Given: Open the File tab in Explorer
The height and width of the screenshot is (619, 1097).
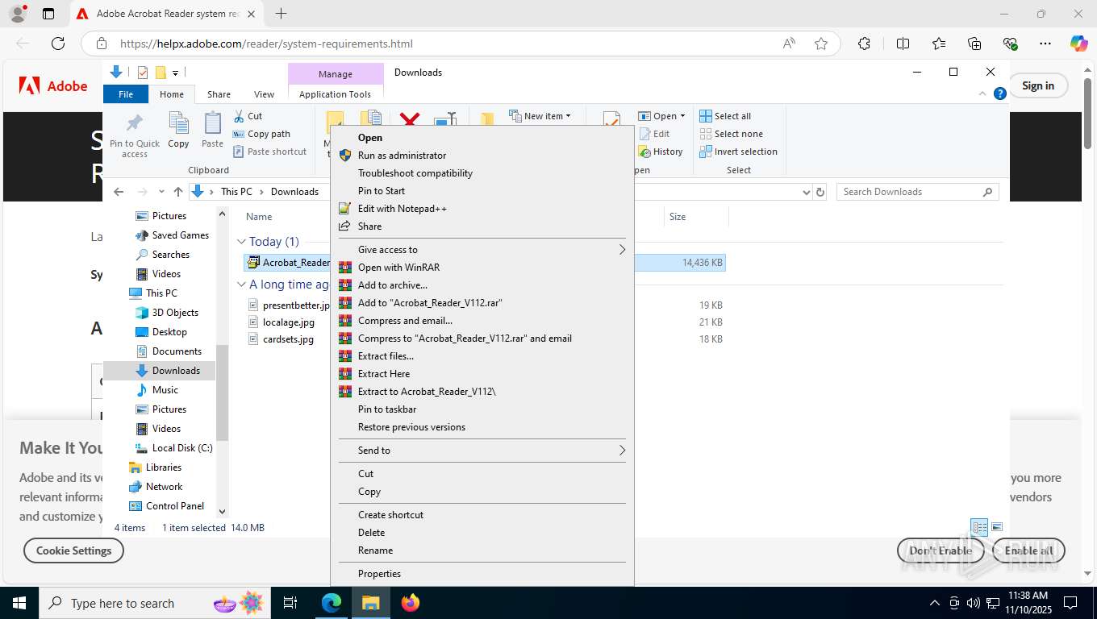Looking at the screenshot, I should [126, 94].
